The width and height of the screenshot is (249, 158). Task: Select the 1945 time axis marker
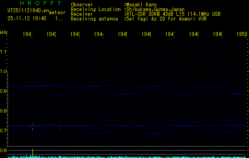click(x=123, y=35)
